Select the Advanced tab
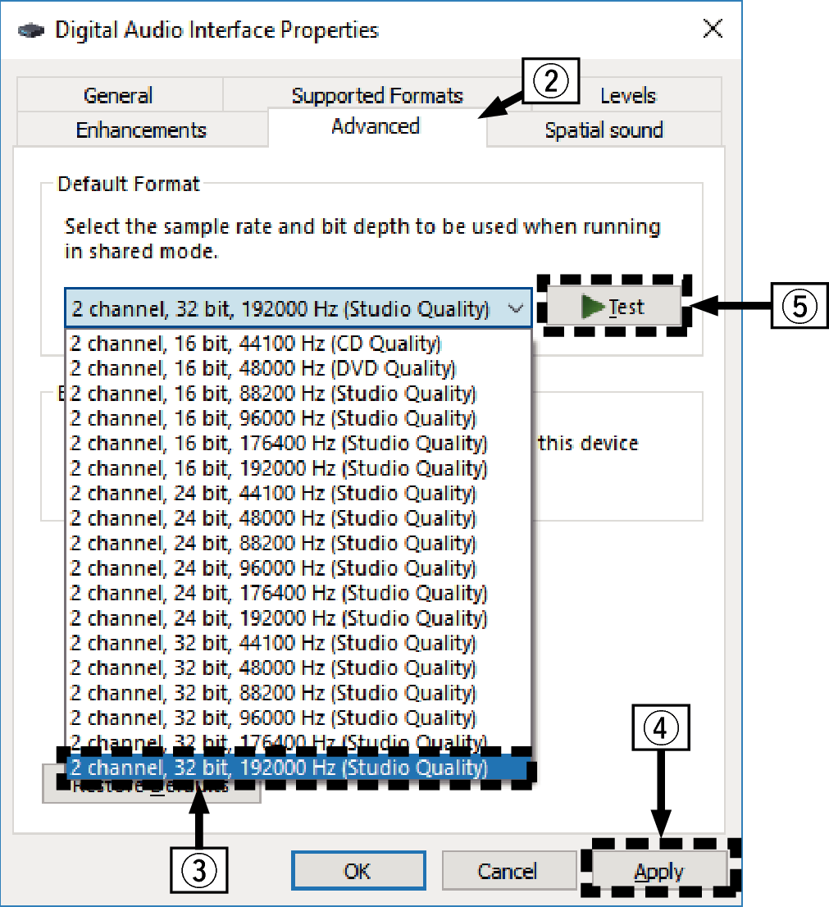 coord(376,127)
